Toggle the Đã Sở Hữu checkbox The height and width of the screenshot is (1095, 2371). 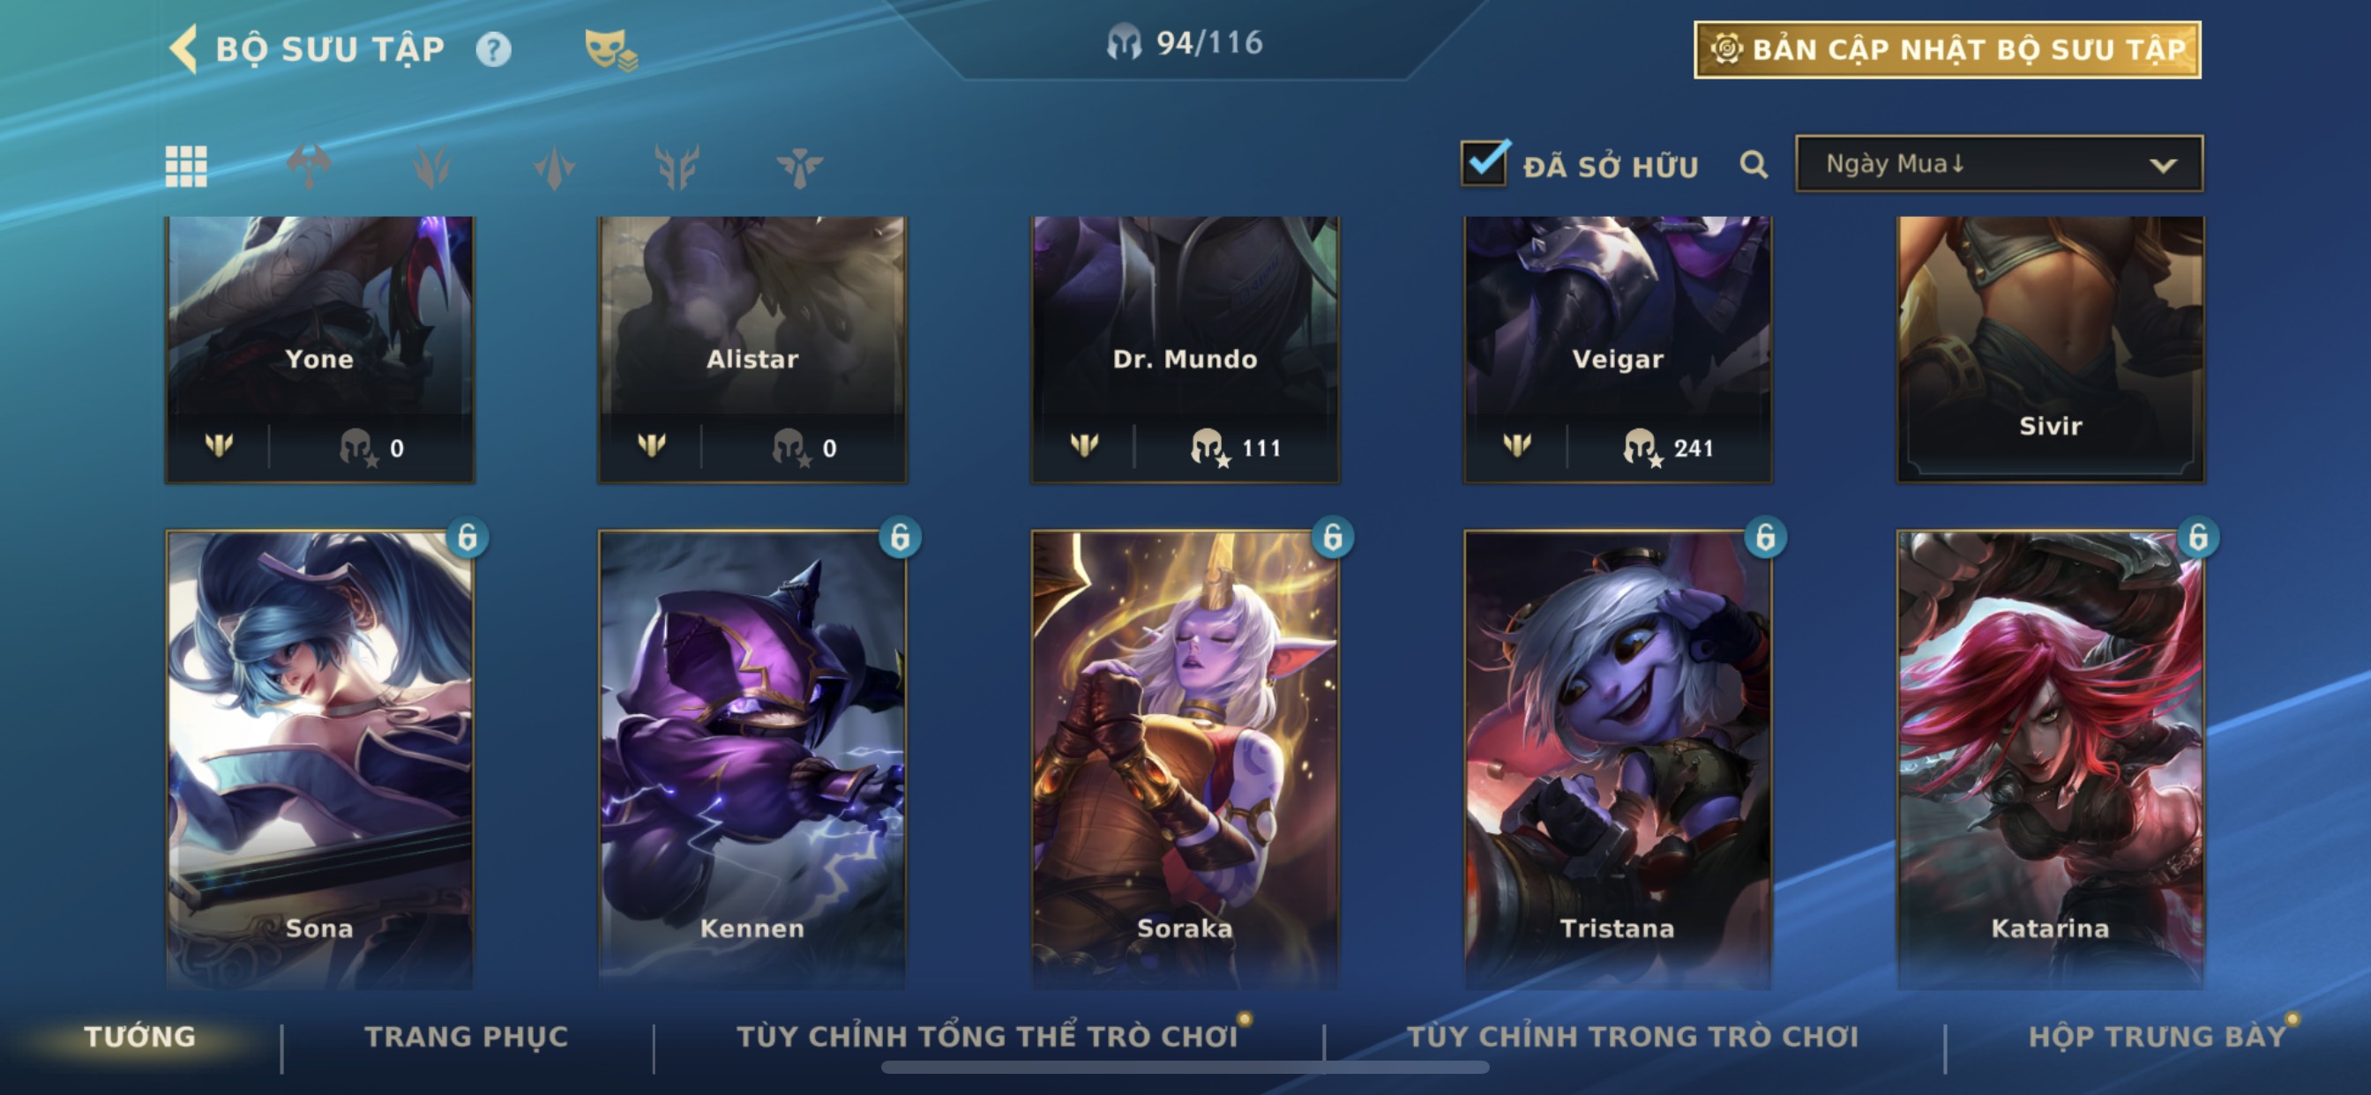click(x=1484, y=164)
